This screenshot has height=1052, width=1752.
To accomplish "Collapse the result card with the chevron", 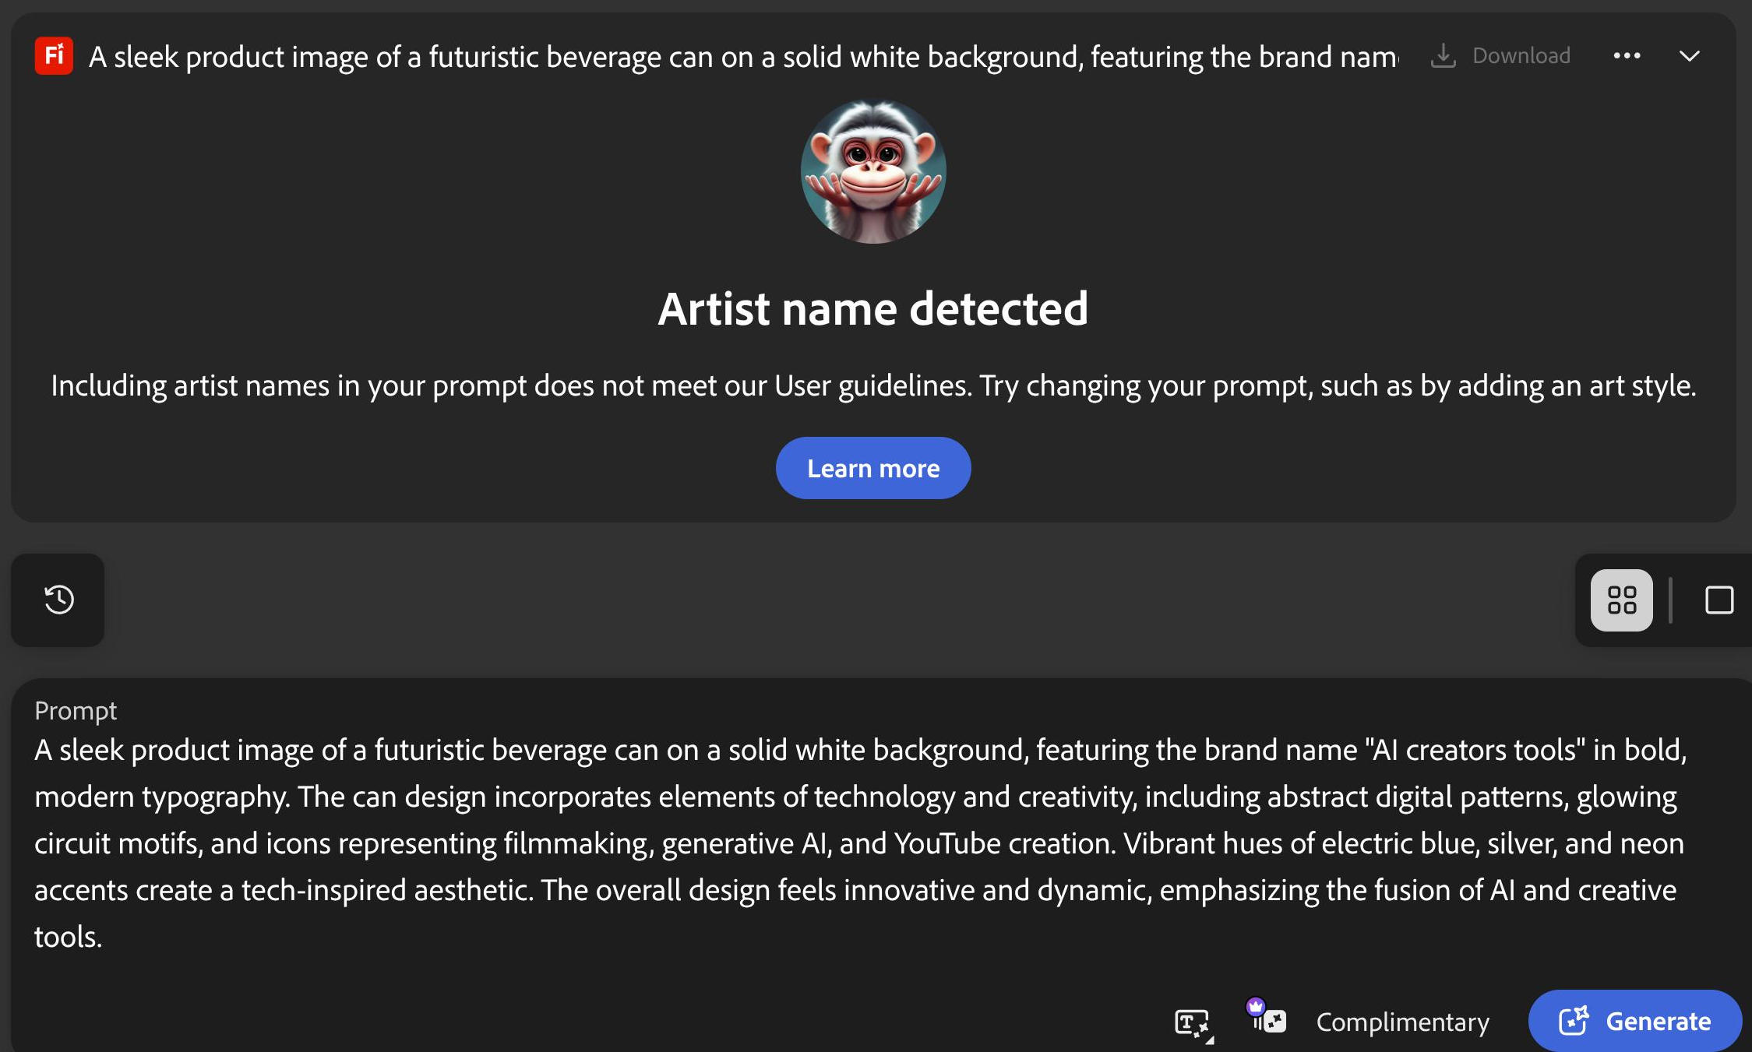I will 1689,56.
